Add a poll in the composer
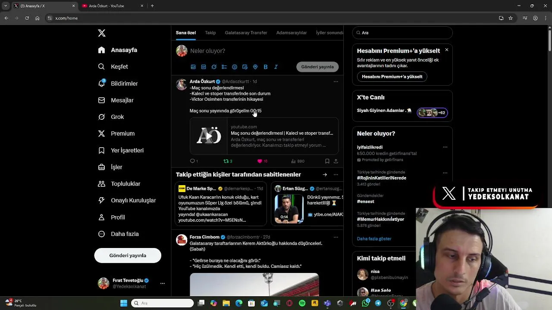The image size is (552, 310). (224, 67)
